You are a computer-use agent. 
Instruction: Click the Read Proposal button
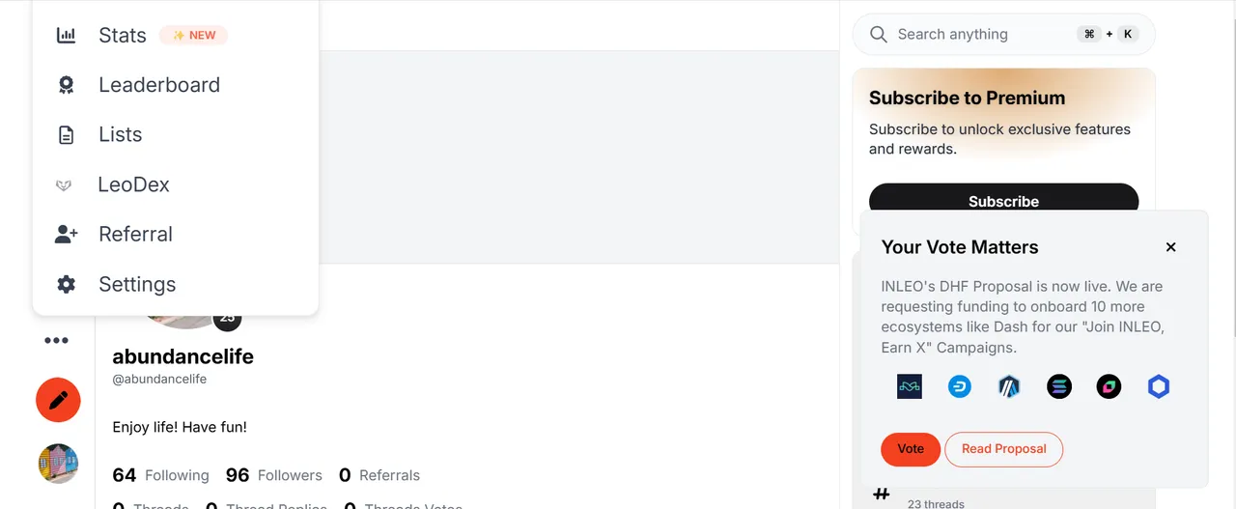point(1003,449)
